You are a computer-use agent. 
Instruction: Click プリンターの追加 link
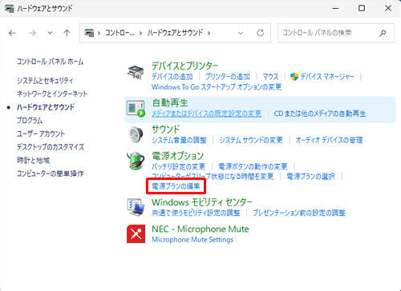(228, 77)
